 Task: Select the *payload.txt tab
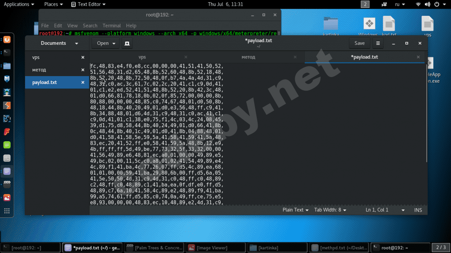click(364, 57)
